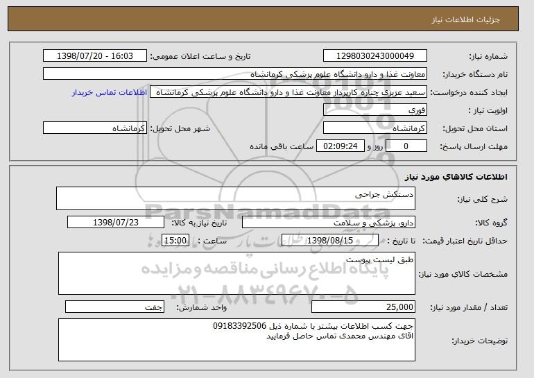
Task: Select the ایجاد کننده درخواست field
Action: point(288,92)
